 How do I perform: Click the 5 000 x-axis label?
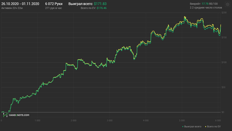point(182,121)
